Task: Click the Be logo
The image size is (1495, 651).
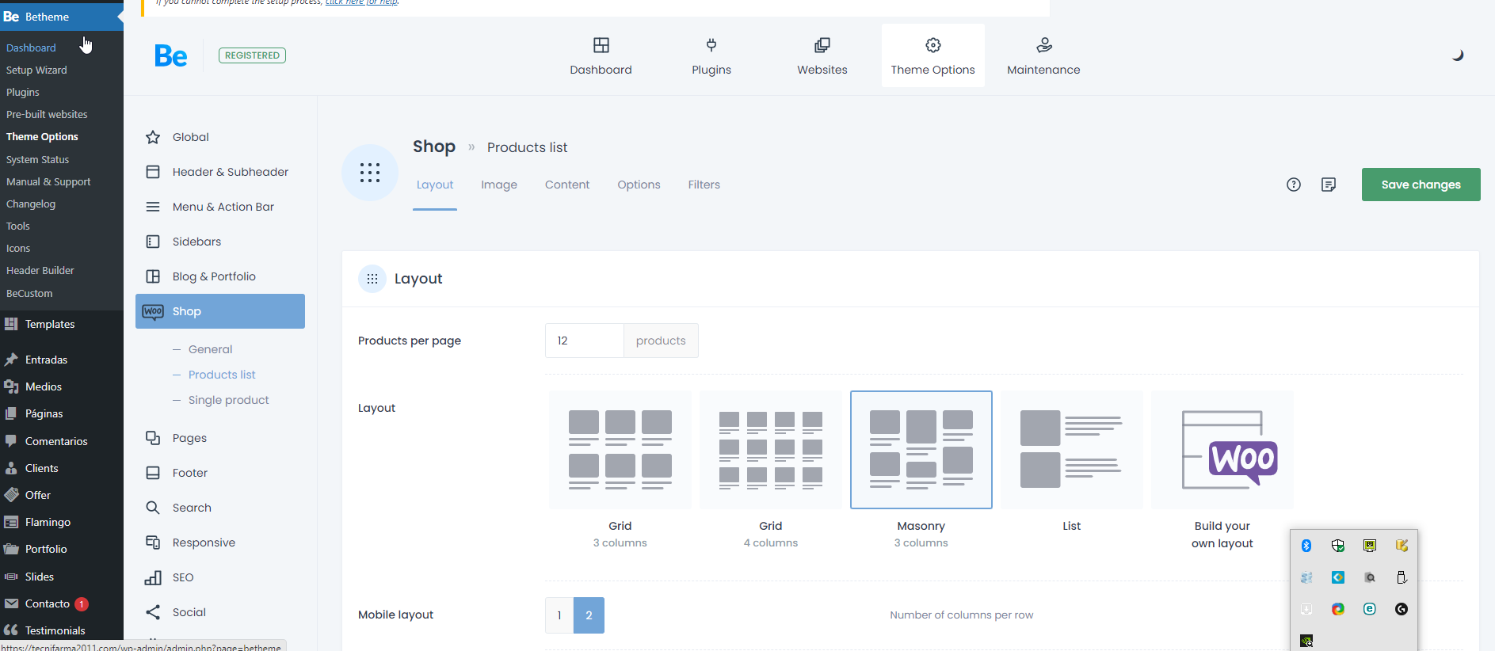Action: (170, 55)
